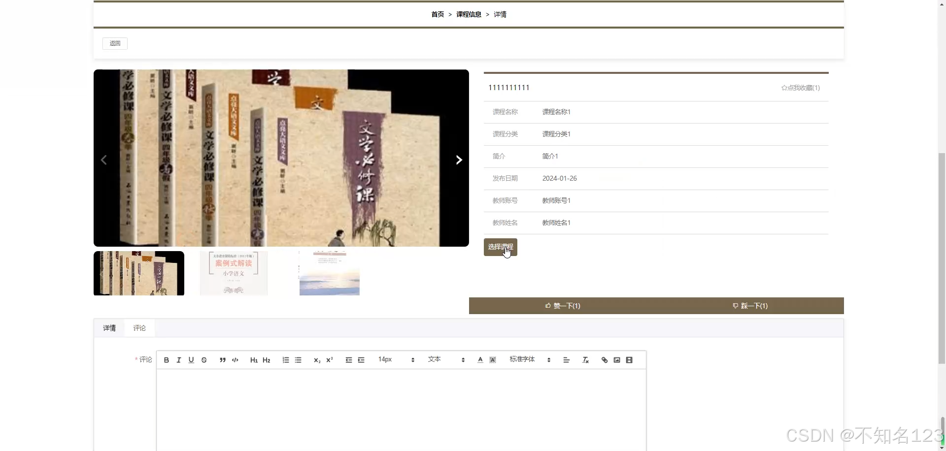Insert a blockquote in the editor

[223, 360]
